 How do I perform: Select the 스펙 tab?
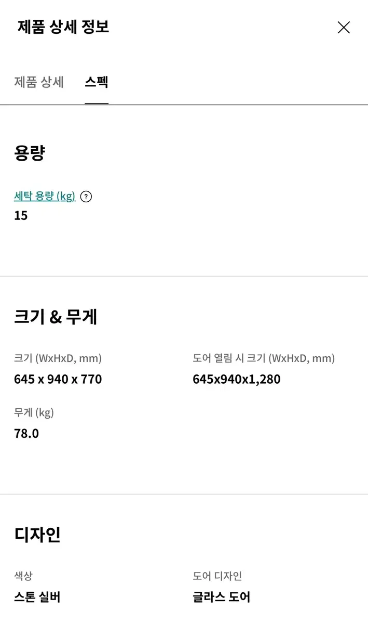[97, 82]
